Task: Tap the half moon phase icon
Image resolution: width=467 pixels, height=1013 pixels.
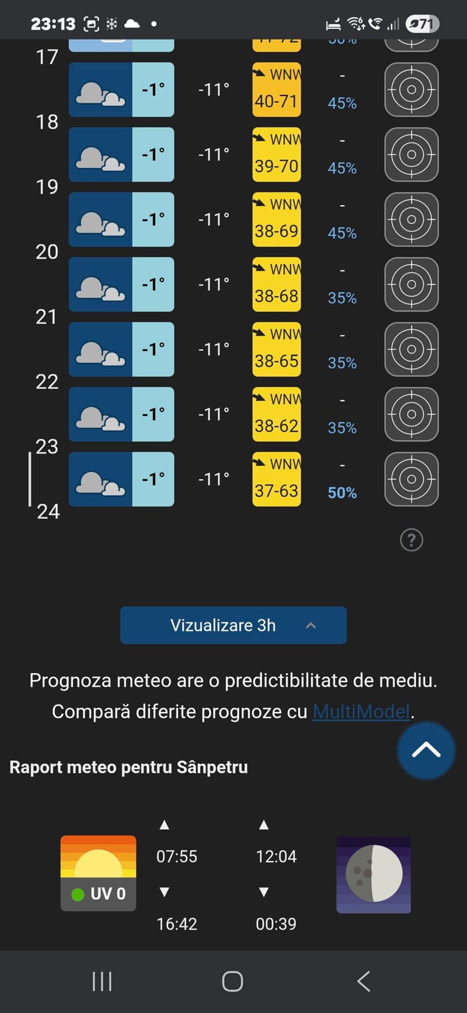Action: click(374, 874)
